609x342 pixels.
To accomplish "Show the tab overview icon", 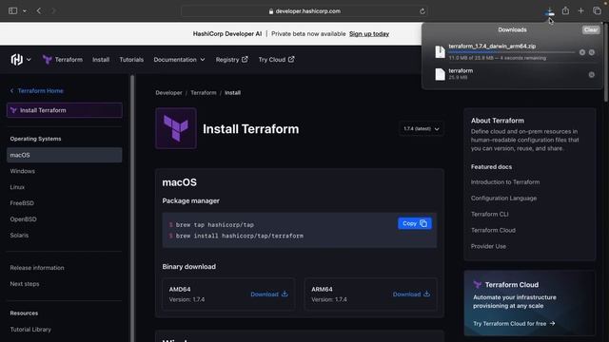I will (597, 10).
